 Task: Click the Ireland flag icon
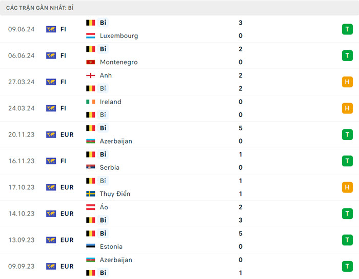(91, 102)
